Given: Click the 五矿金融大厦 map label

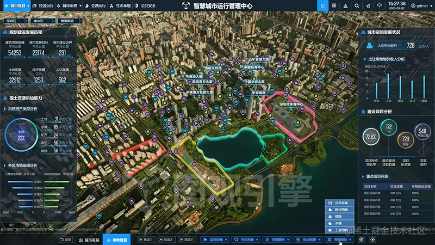Looking at the screenshot, I should pos(259,59).
